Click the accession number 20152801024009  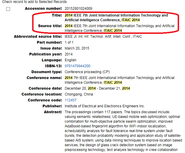78,9
